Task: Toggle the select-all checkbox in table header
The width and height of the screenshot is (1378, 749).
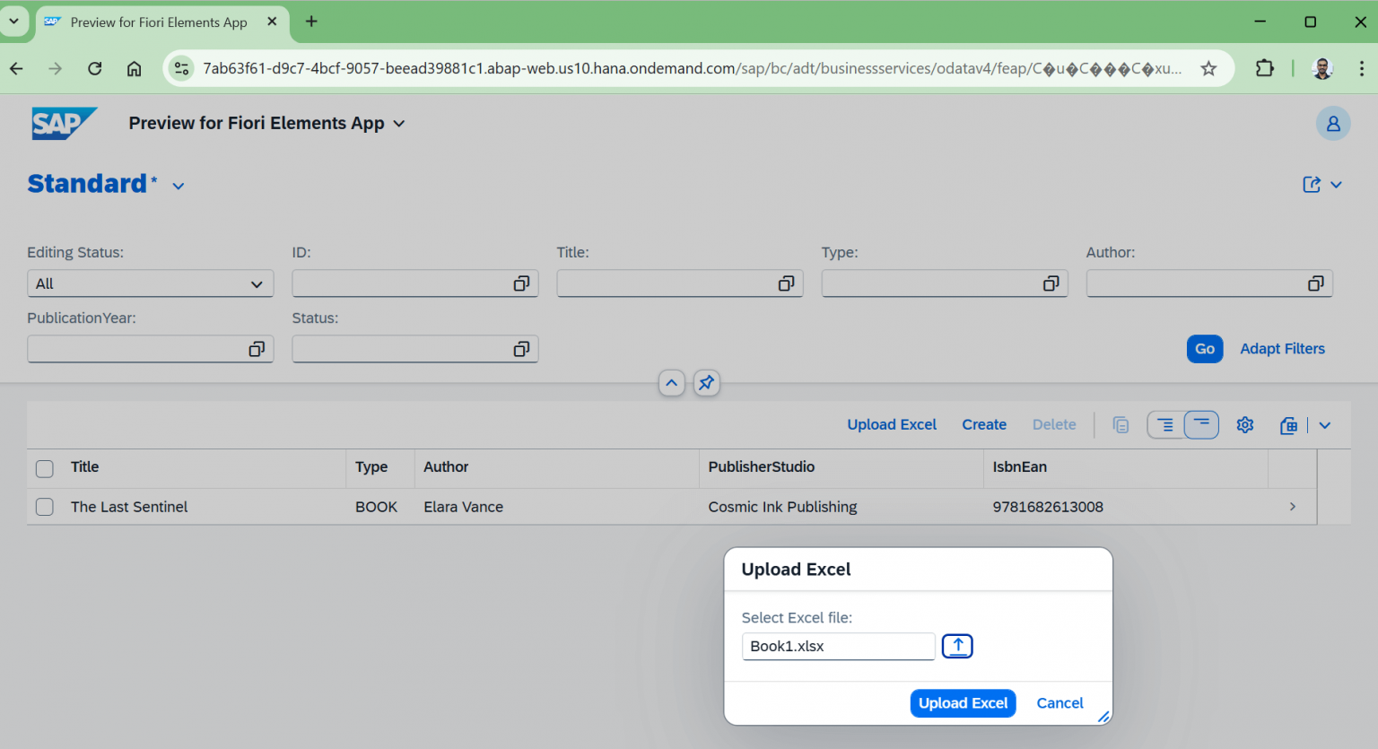Action: coord(44,468)
